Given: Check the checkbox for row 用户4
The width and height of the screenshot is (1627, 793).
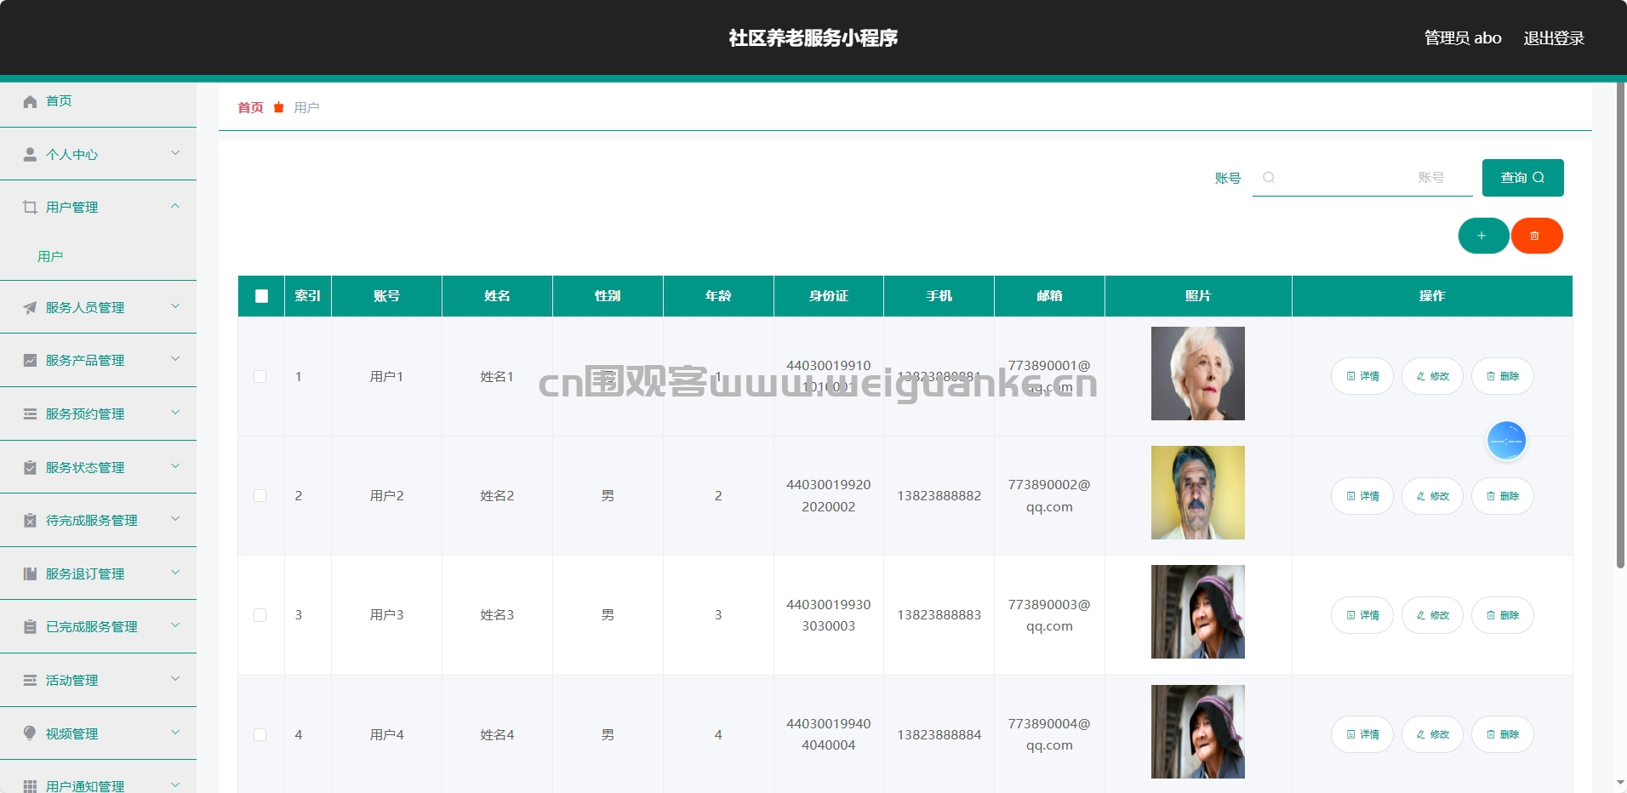Looking at the screenshot, I should pos(260,734).
